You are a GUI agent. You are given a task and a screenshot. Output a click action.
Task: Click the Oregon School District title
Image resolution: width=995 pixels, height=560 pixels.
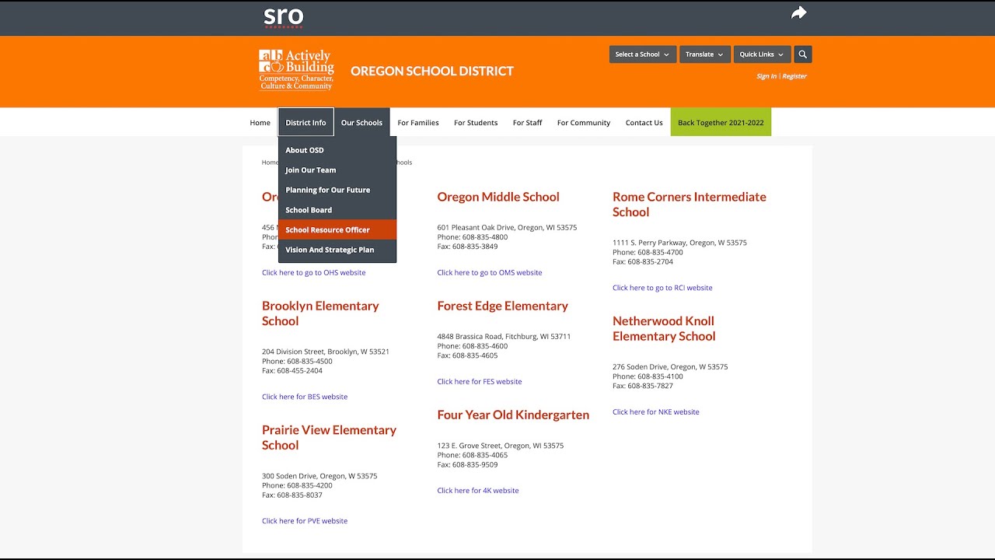coord(432,71)
